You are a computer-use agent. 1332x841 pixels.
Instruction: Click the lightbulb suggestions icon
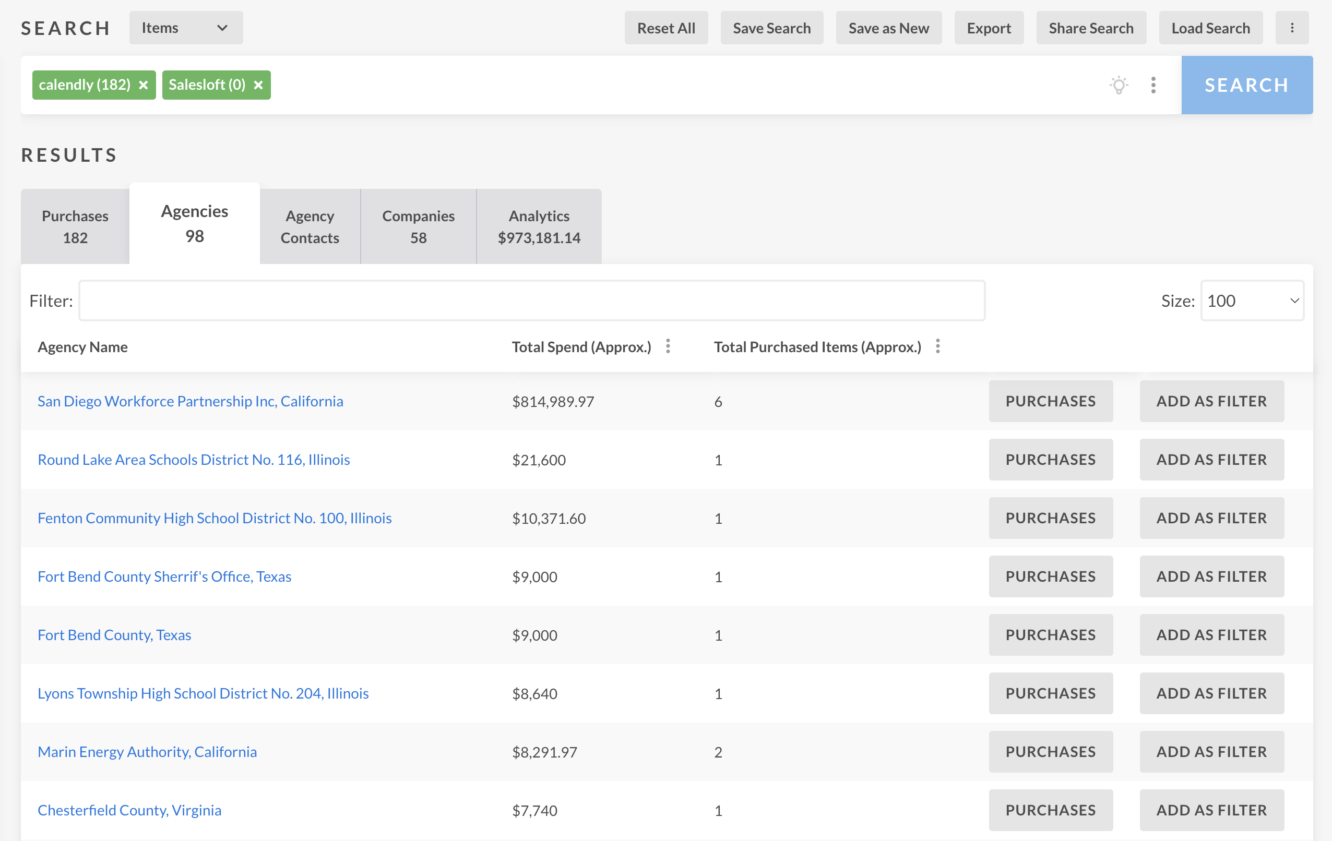(x=1119, y=85)
